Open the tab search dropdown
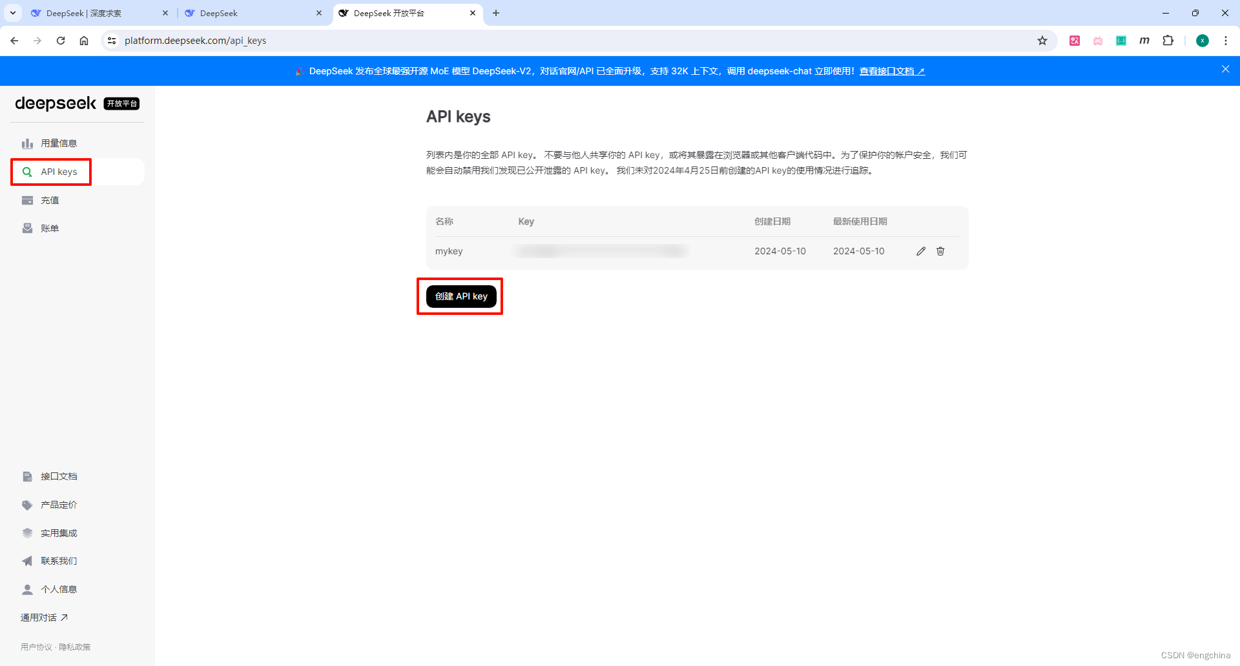The width and height of the screenshot is (1240, 666). coord(12,13)
